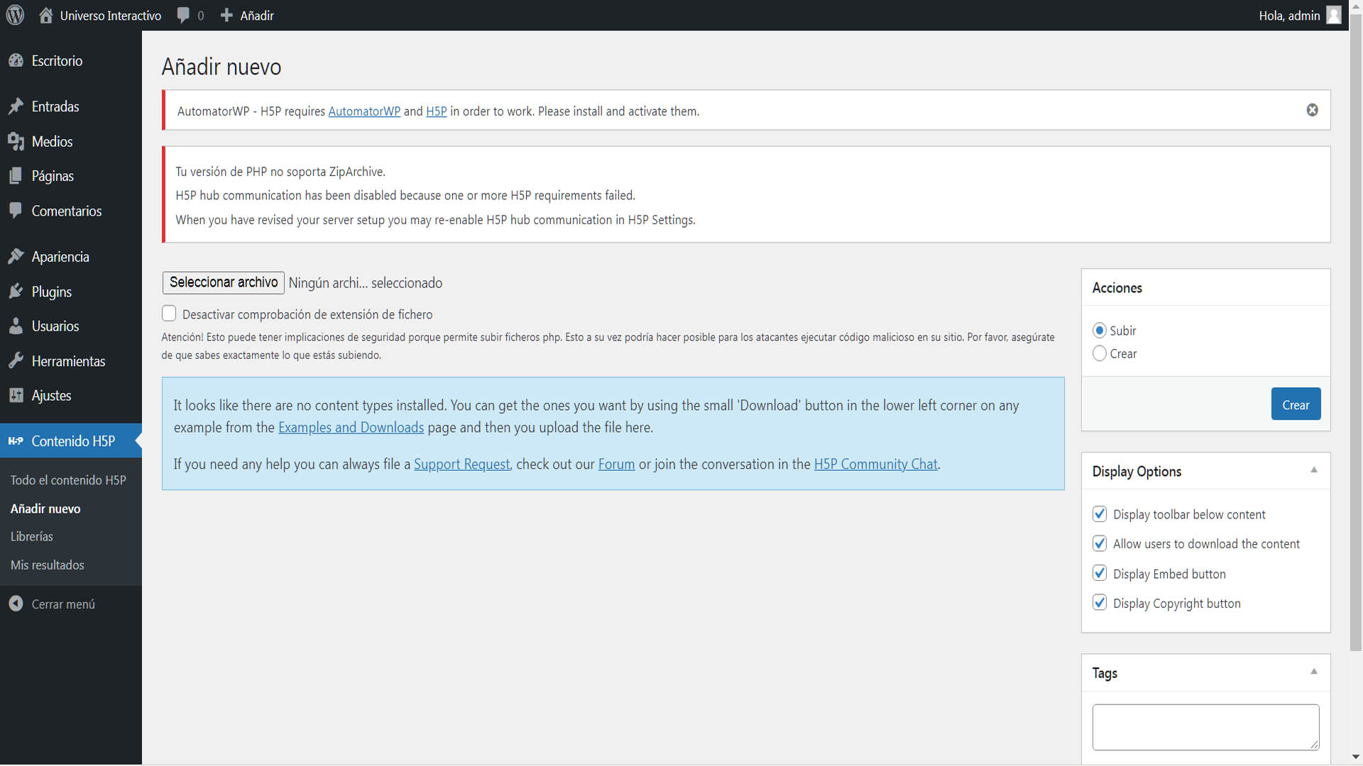Click the Ajustes settings icon
Image resolution: width=1363 pixels, height=766 pixels.
tap(16, 396)
